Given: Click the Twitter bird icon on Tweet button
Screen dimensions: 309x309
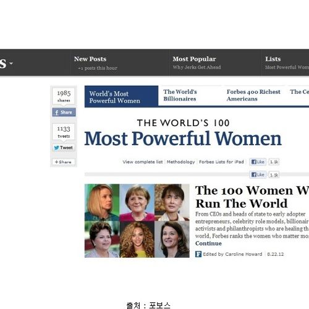Looking at the screenshot, I should pyautogui.click(x=56, y=148).
